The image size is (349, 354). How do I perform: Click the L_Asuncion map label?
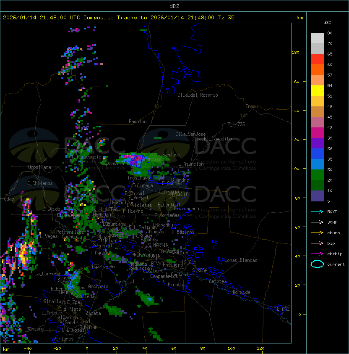(x=191, y=164)
